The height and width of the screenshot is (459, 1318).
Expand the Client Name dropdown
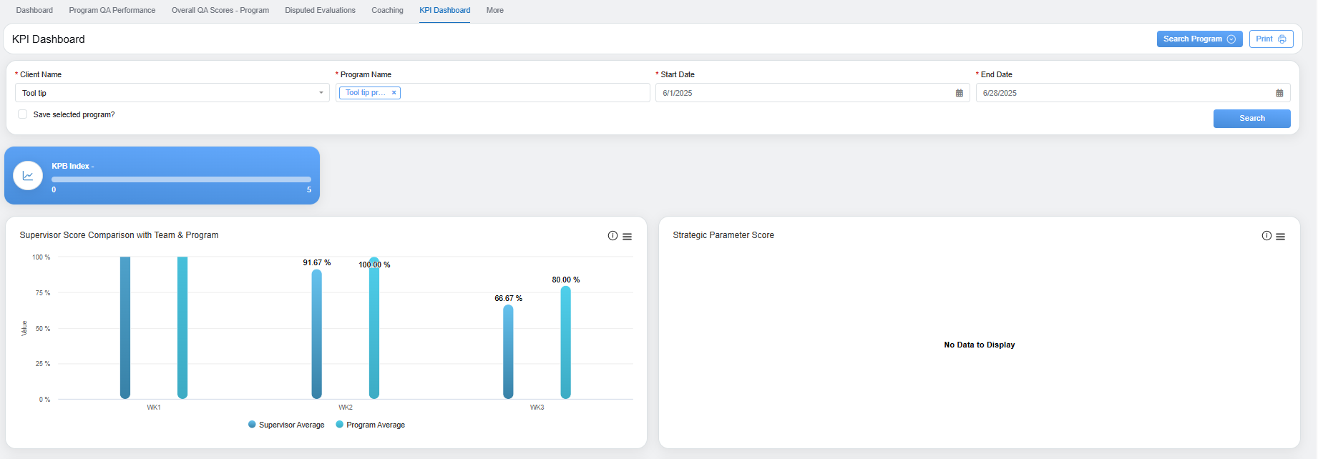coord(321,93)
